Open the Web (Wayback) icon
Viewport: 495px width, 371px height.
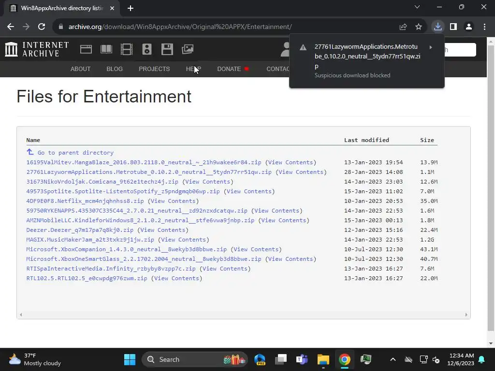86,49
